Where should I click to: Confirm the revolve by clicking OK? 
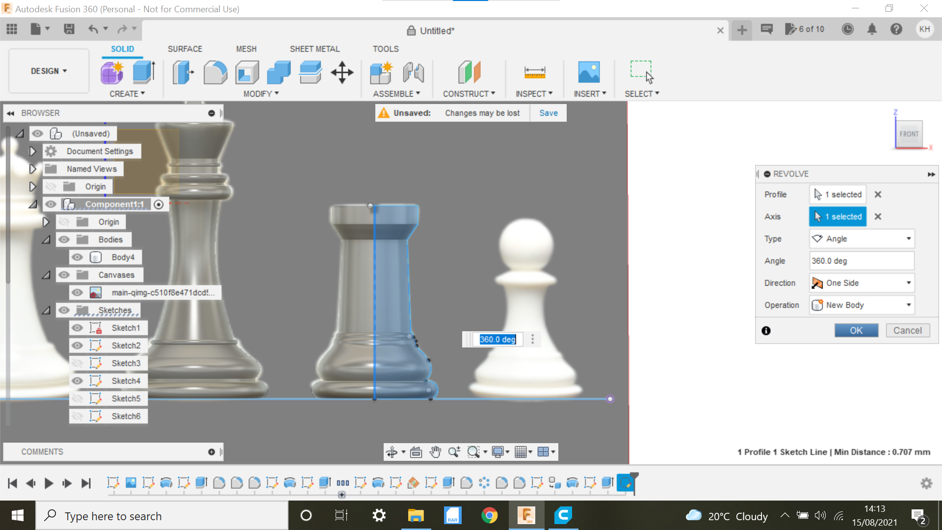856,330
